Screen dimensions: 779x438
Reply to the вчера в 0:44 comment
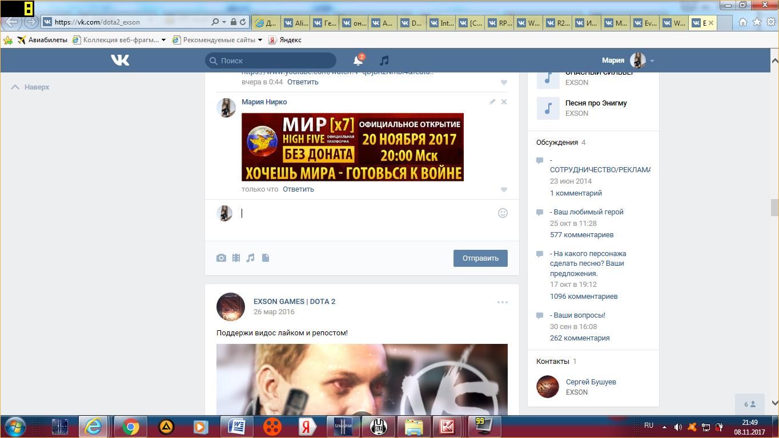tap(303, 82)
